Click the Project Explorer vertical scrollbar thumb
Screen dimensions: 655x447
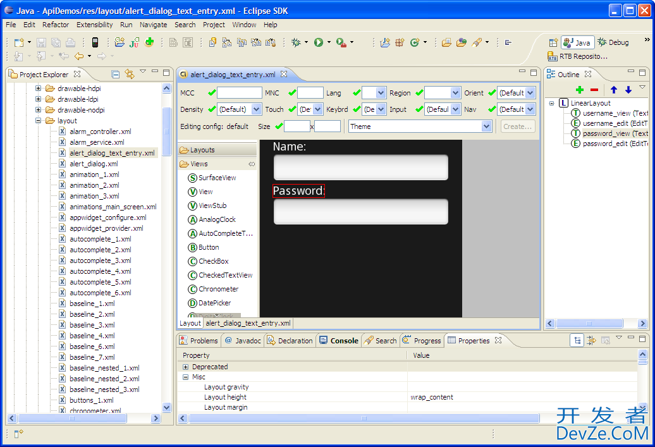coord(167,131)
